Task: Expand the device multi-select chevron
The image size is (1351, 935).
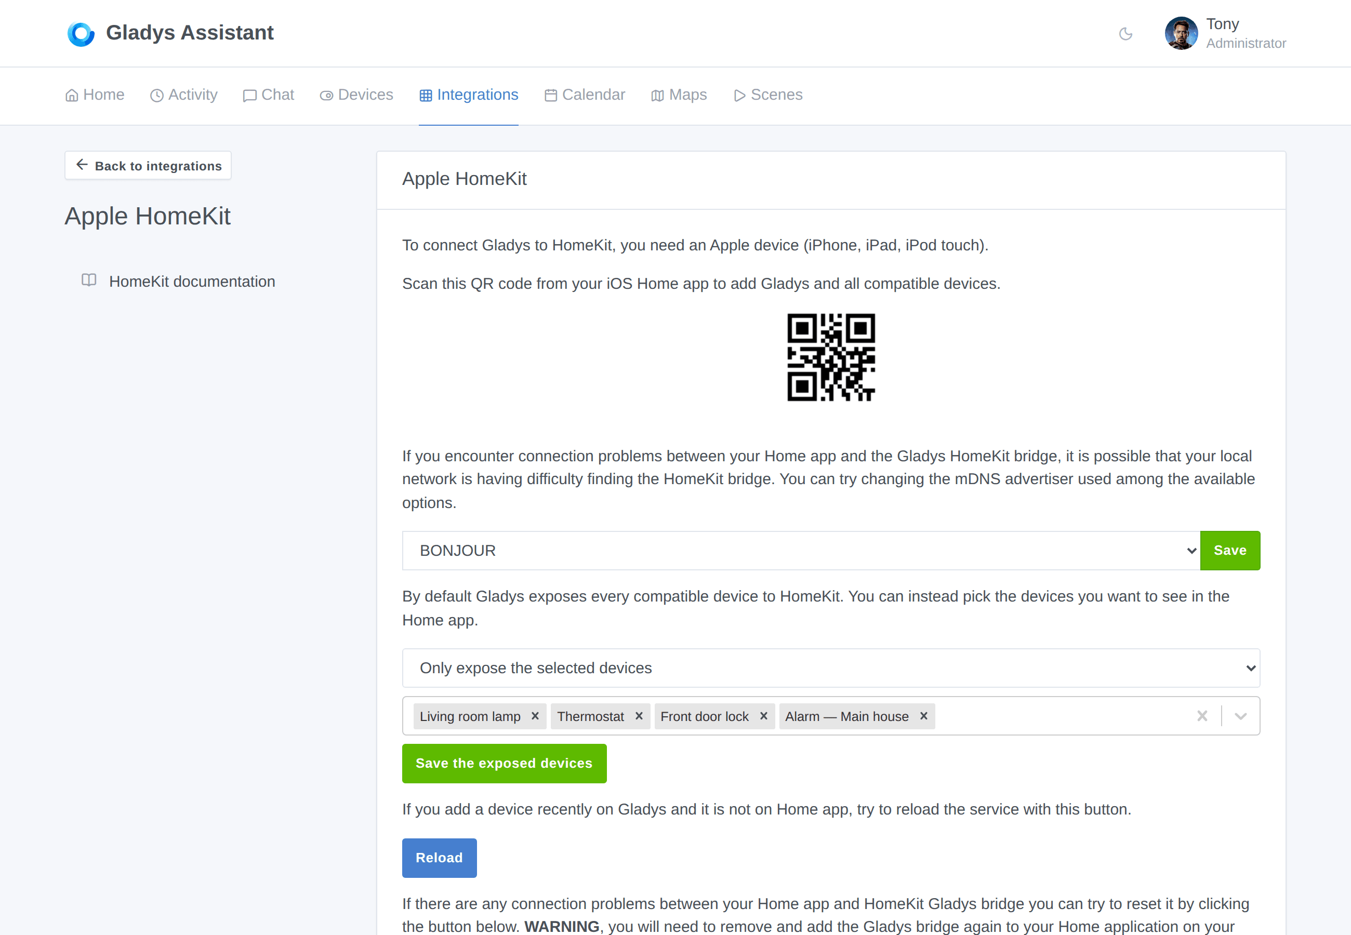Action: click(1240, 716)
